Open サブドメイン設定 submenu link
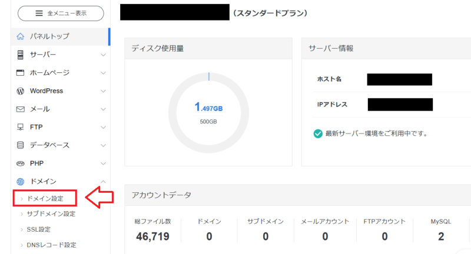This screenshot has height=254, width=471. [x=51, y=214]
